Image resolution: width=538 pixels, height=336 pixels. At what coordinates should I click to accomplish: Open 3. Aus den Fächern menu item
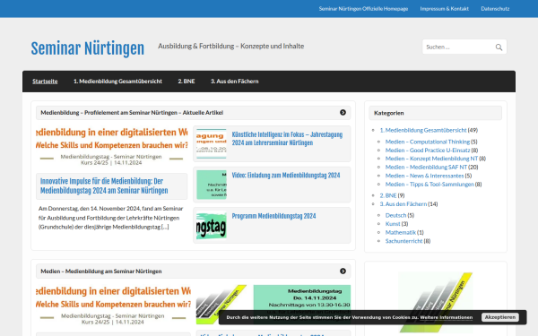pyautogui.click(x=235, y=82)
